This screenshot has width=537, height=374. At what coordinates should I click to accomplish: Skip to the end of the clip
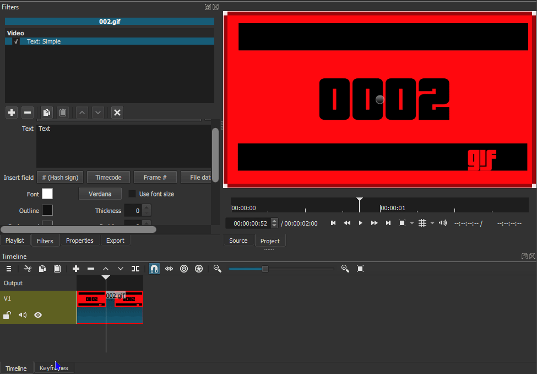tap(388, 223)
